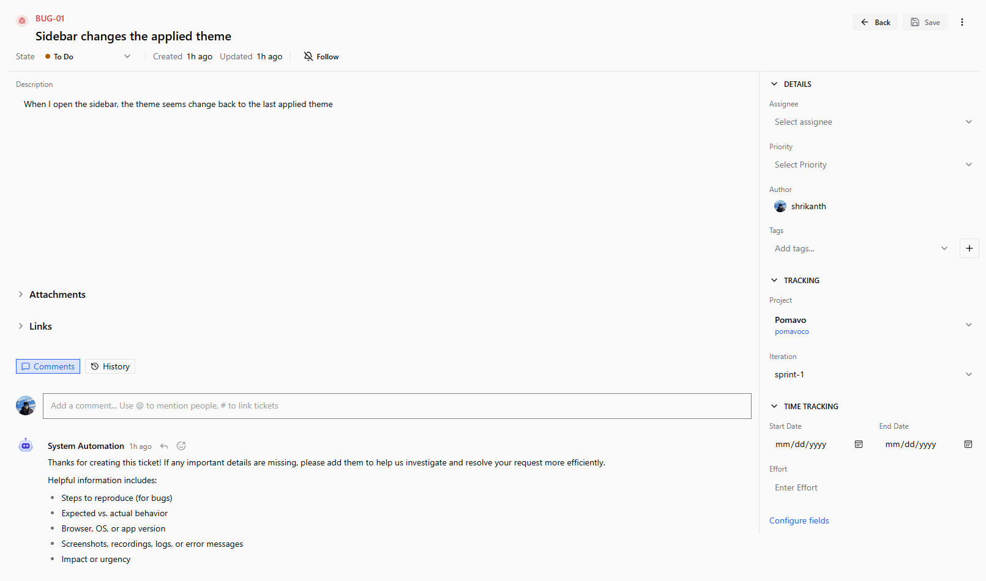
Task: Collapse the TIME TRACKING section
Action: 804,406
